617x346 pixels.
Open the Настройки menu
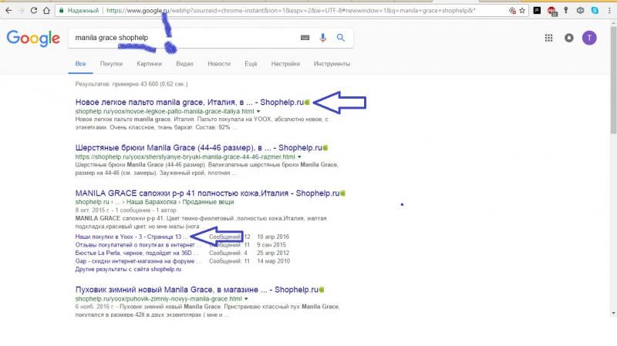point(285,64)
